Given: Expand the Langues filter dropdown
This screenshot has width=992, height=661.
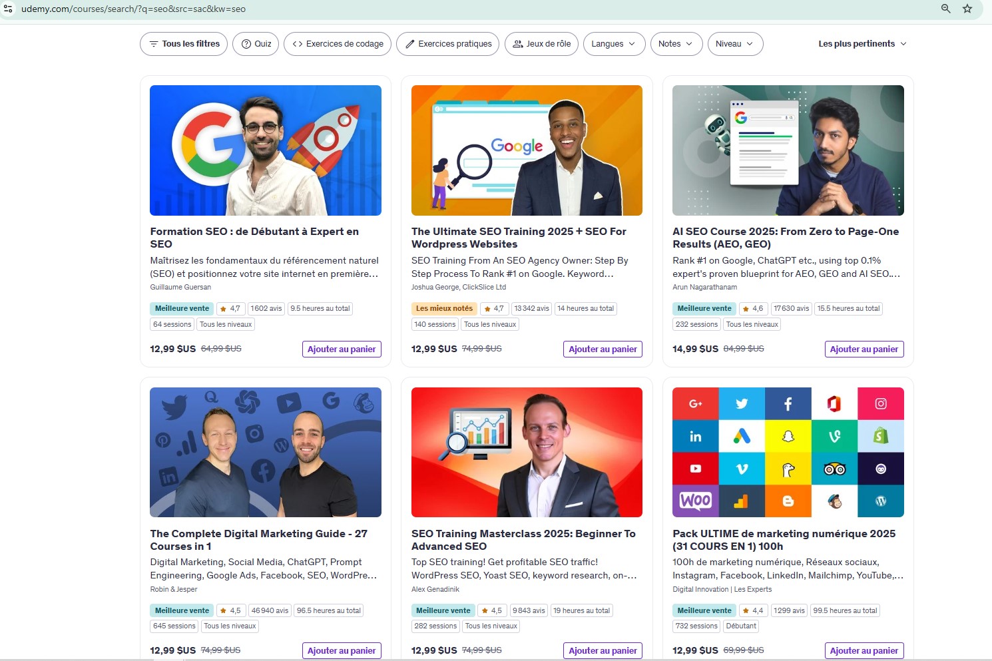Looking at the screenshot, I should 614,44.
